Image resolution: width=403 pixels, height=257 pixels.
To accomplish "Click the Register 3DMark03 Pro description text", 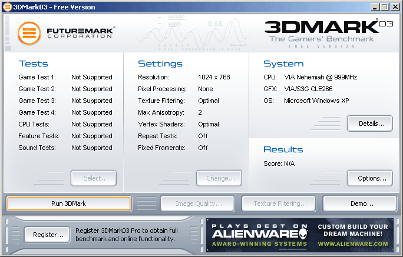I will coord(127,235).
